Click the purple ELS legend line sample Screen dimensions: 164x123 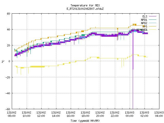point(152,16)
